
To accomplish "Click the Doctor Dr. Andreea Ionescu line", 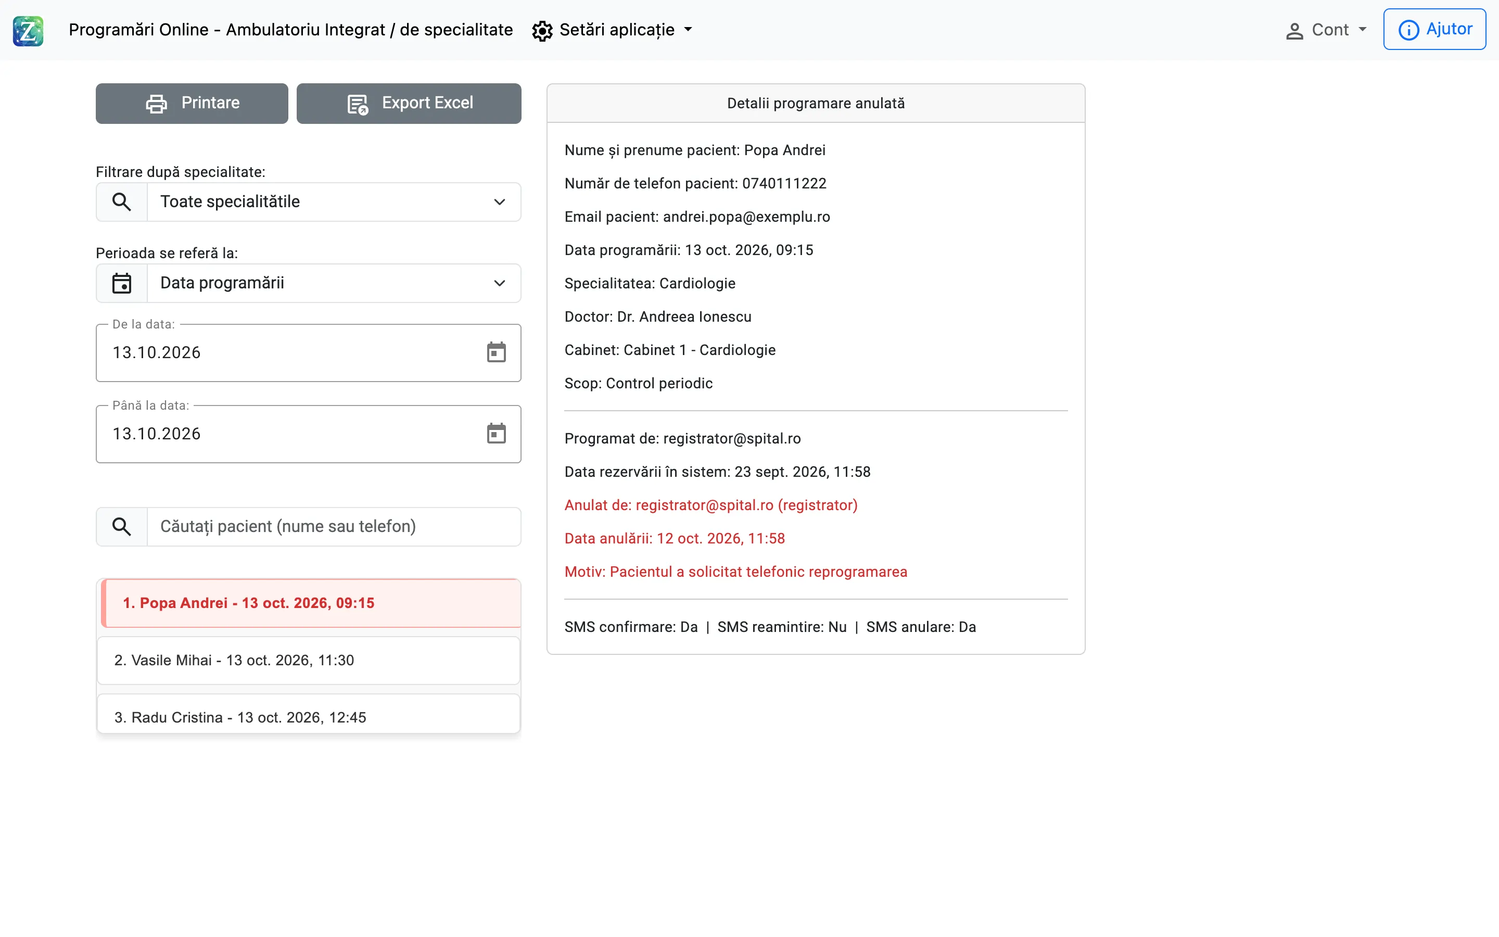I will (658, 318).
